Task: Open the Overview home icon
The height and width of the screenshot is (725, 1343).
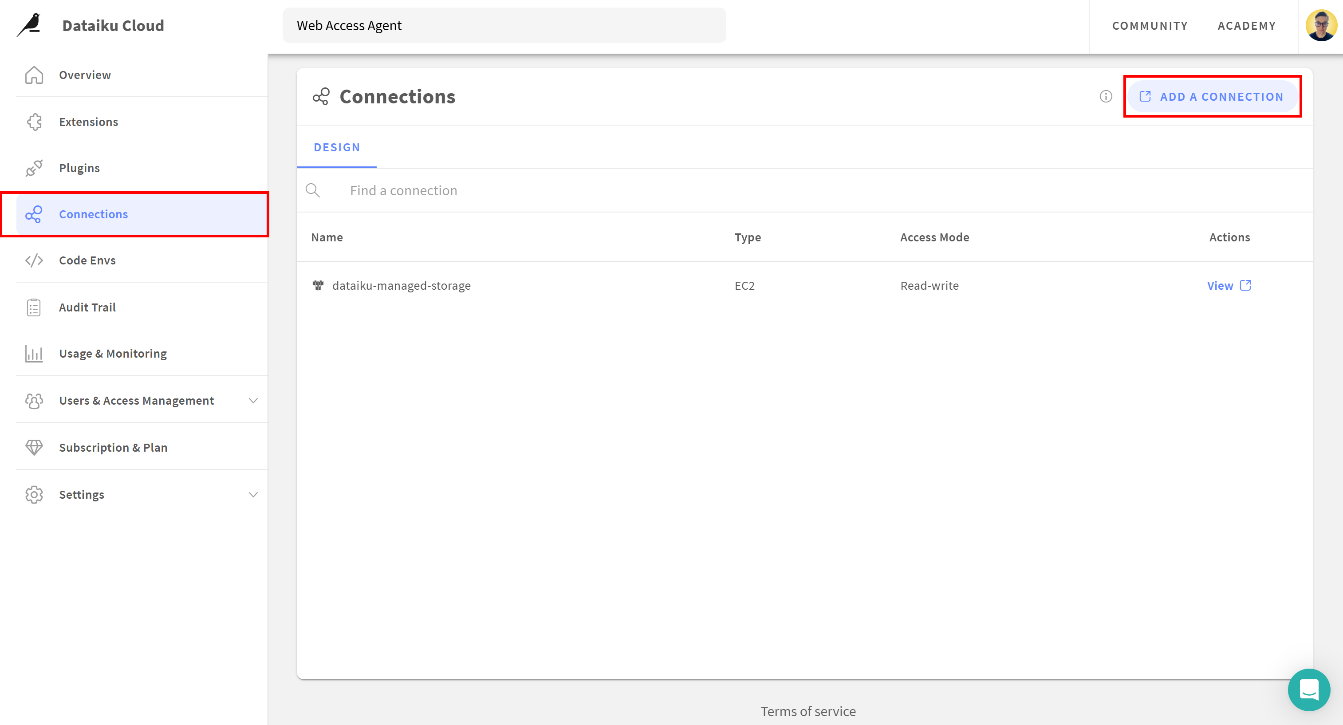Action: pyautogui.click(x=34, y=75)
